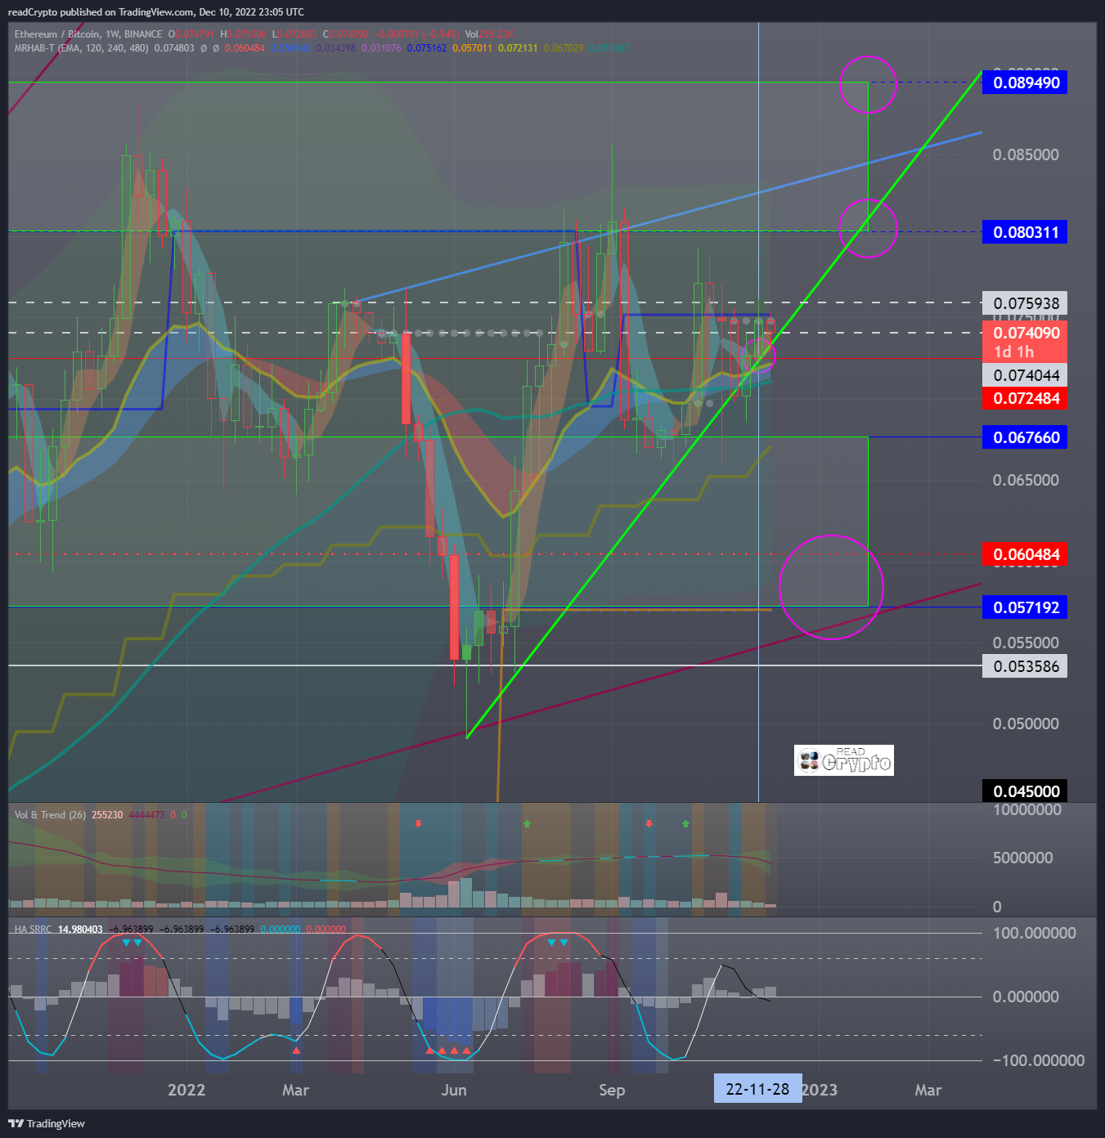The width and height of the screenshot is (1105, 1138).
Task: Select the large magenta circle near 0.057192
Action: [x=831, y=587]
